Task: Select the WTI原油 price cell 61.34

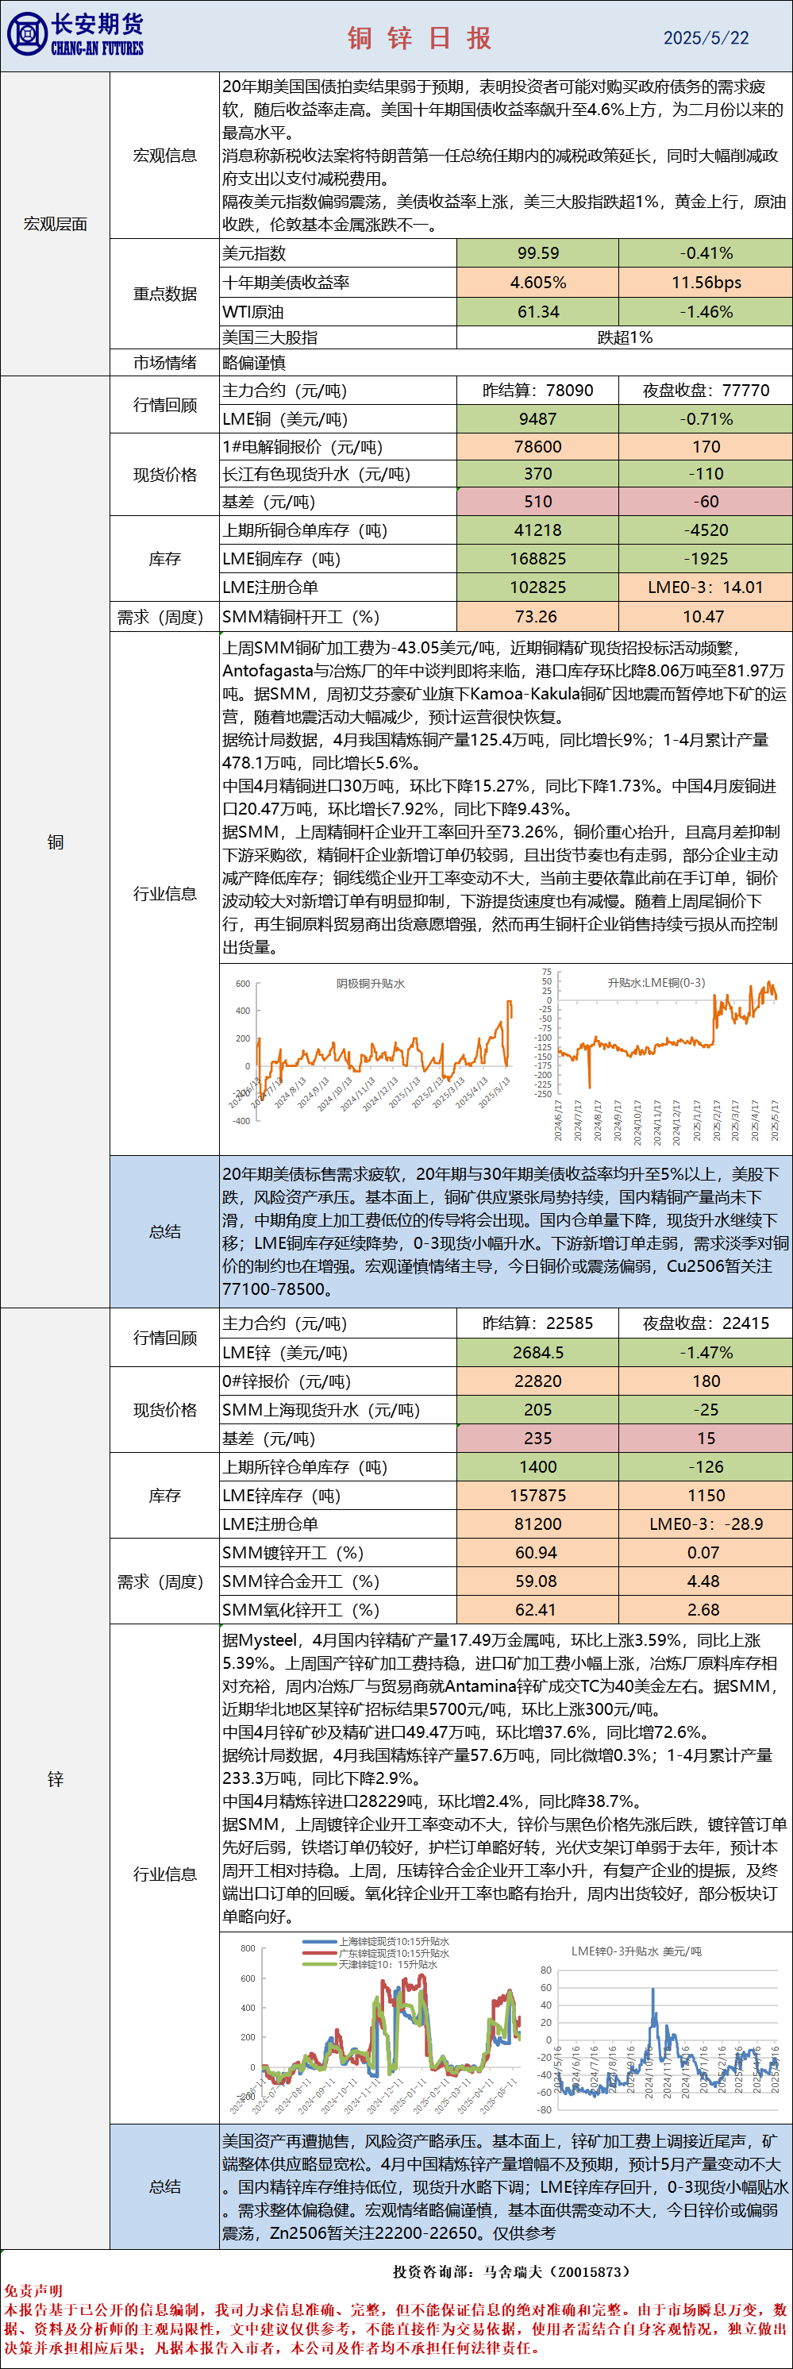Action: click(x=537, y=312)
